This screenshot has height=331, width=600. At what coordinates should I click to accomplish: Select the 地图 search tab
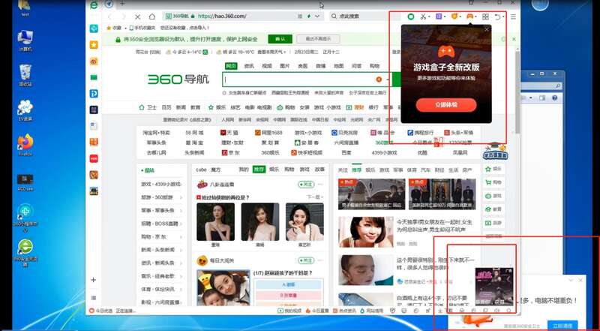pyautogui.click(x=339, y=66)
